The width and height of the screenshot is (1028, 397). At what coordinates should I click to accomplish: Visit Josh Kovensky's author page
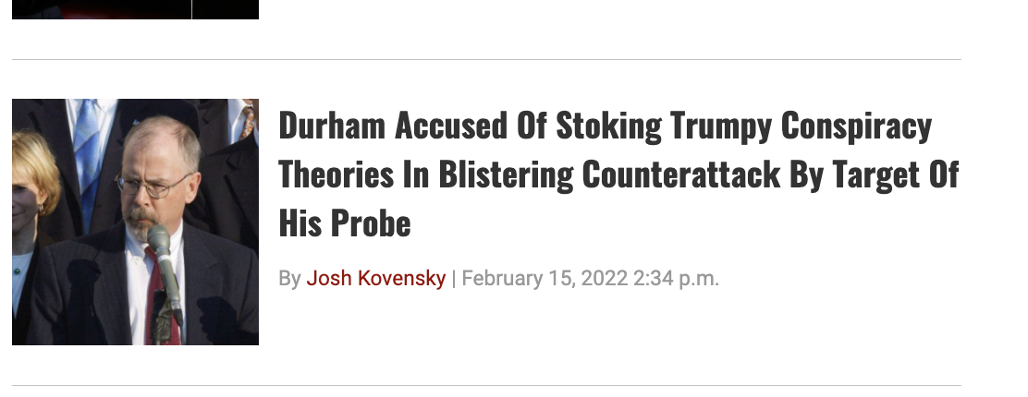pos(375,278)
